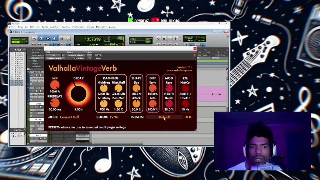Open the Archivo menu
This screenshot has width=320, height=180.
[x=12, y=27]
